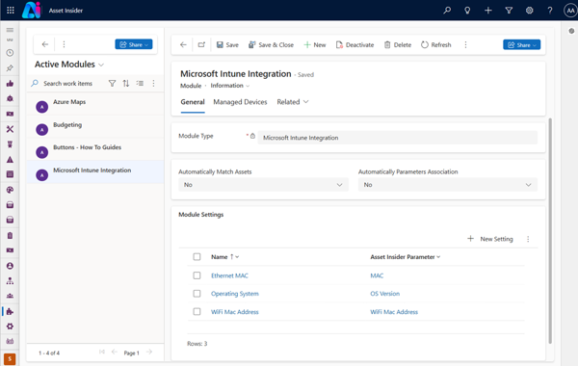
Task: Open Recent clock icon in sidebar
Action: 10,53
